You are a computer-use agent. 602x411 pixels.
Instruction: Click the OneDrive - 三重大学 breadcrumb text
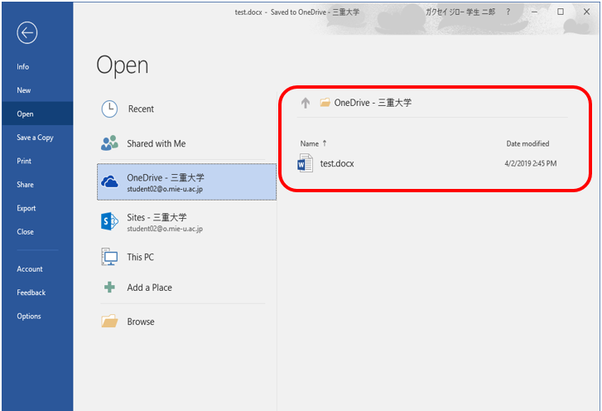[x=373, y=103]
